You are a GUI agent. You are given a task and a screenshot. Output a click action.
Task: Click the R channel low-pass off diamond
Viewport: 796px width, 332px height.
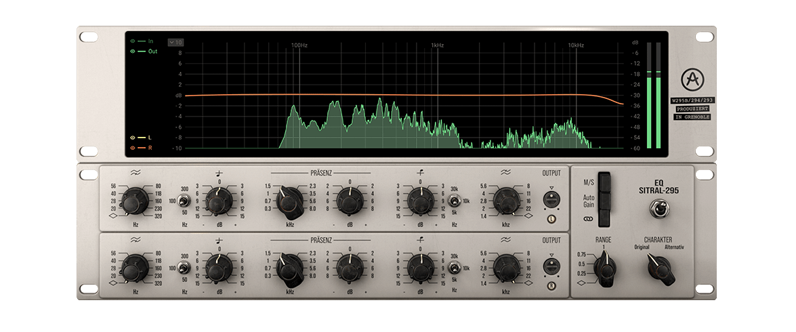click(x=528, y=282)
